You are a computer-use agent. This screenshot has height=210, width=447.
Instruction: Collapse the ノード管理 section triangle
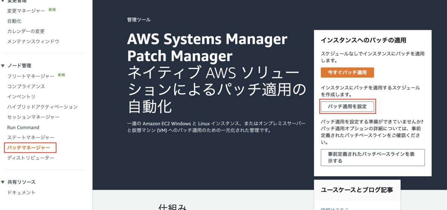click(x=3, y=66)
